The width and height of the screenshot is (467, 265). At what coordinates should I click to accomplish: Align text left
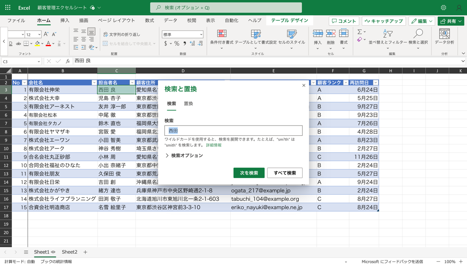click(76, 39)
